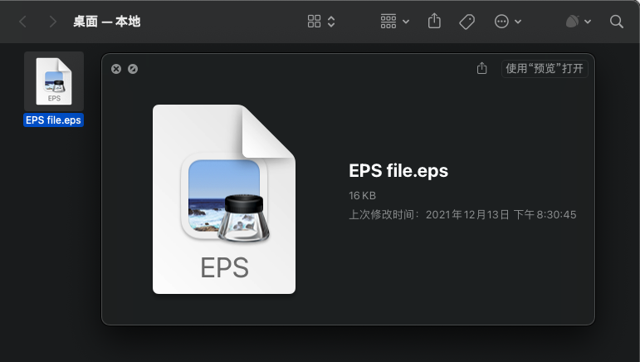Click the 16 KB file size text
This screenshot has height=362, width=640.
[362, 195]
